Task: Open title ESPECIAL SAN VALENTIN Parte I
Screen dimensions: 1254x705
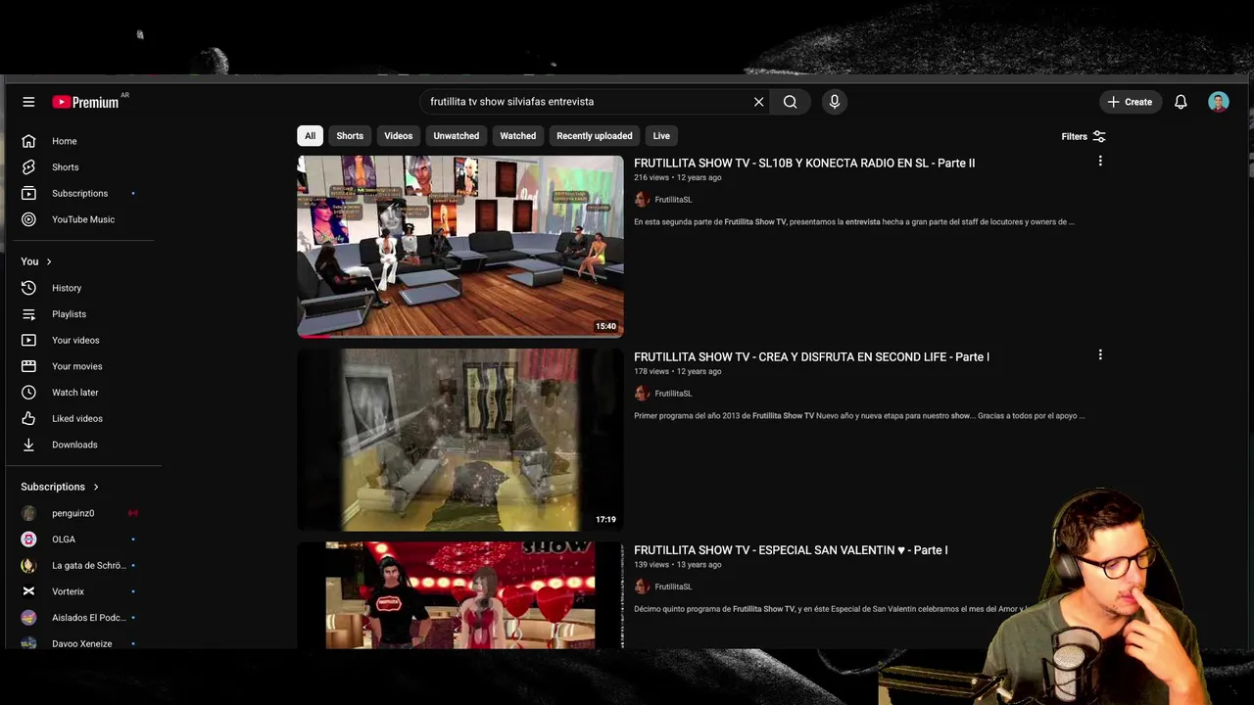Action: click(x=791, y=550)
